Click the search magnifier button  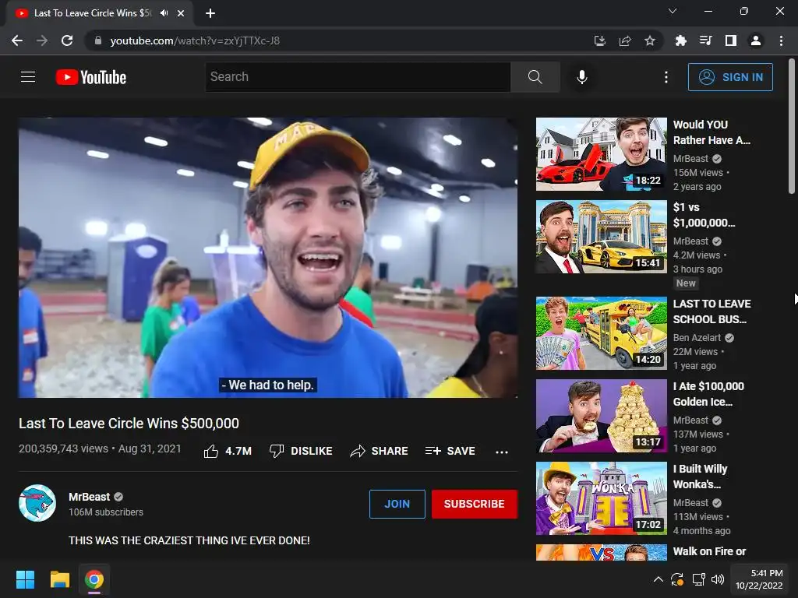pyautogui.click(x=535, y=77)
